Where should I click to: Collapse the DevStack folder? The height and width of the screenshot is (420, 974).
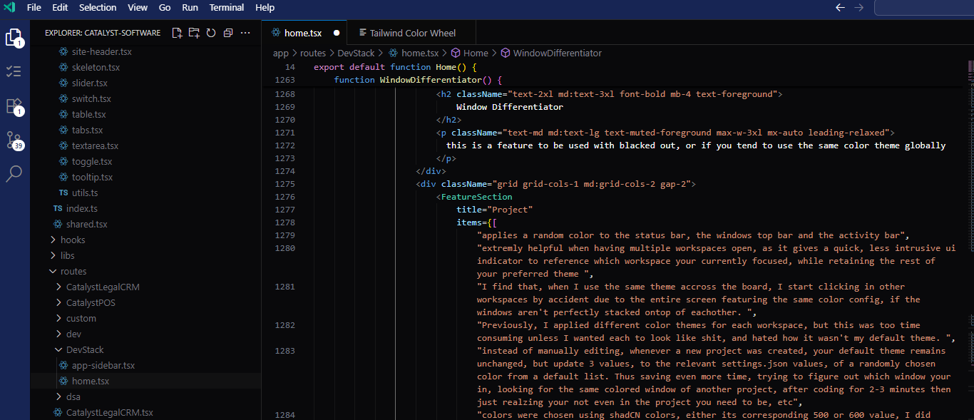click(x=85, y=349)
